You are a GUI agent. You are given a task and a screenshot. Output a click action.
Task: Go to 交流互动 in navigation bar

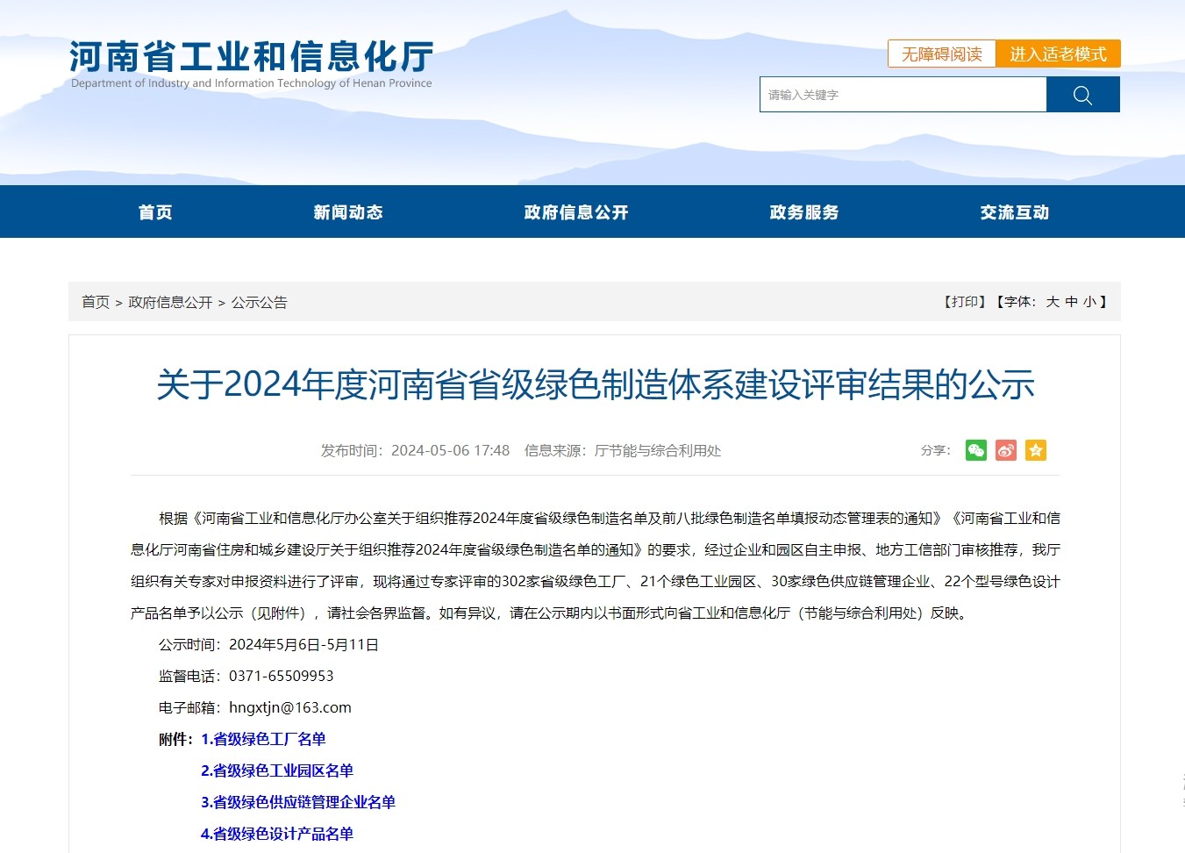click(1015, 212)
